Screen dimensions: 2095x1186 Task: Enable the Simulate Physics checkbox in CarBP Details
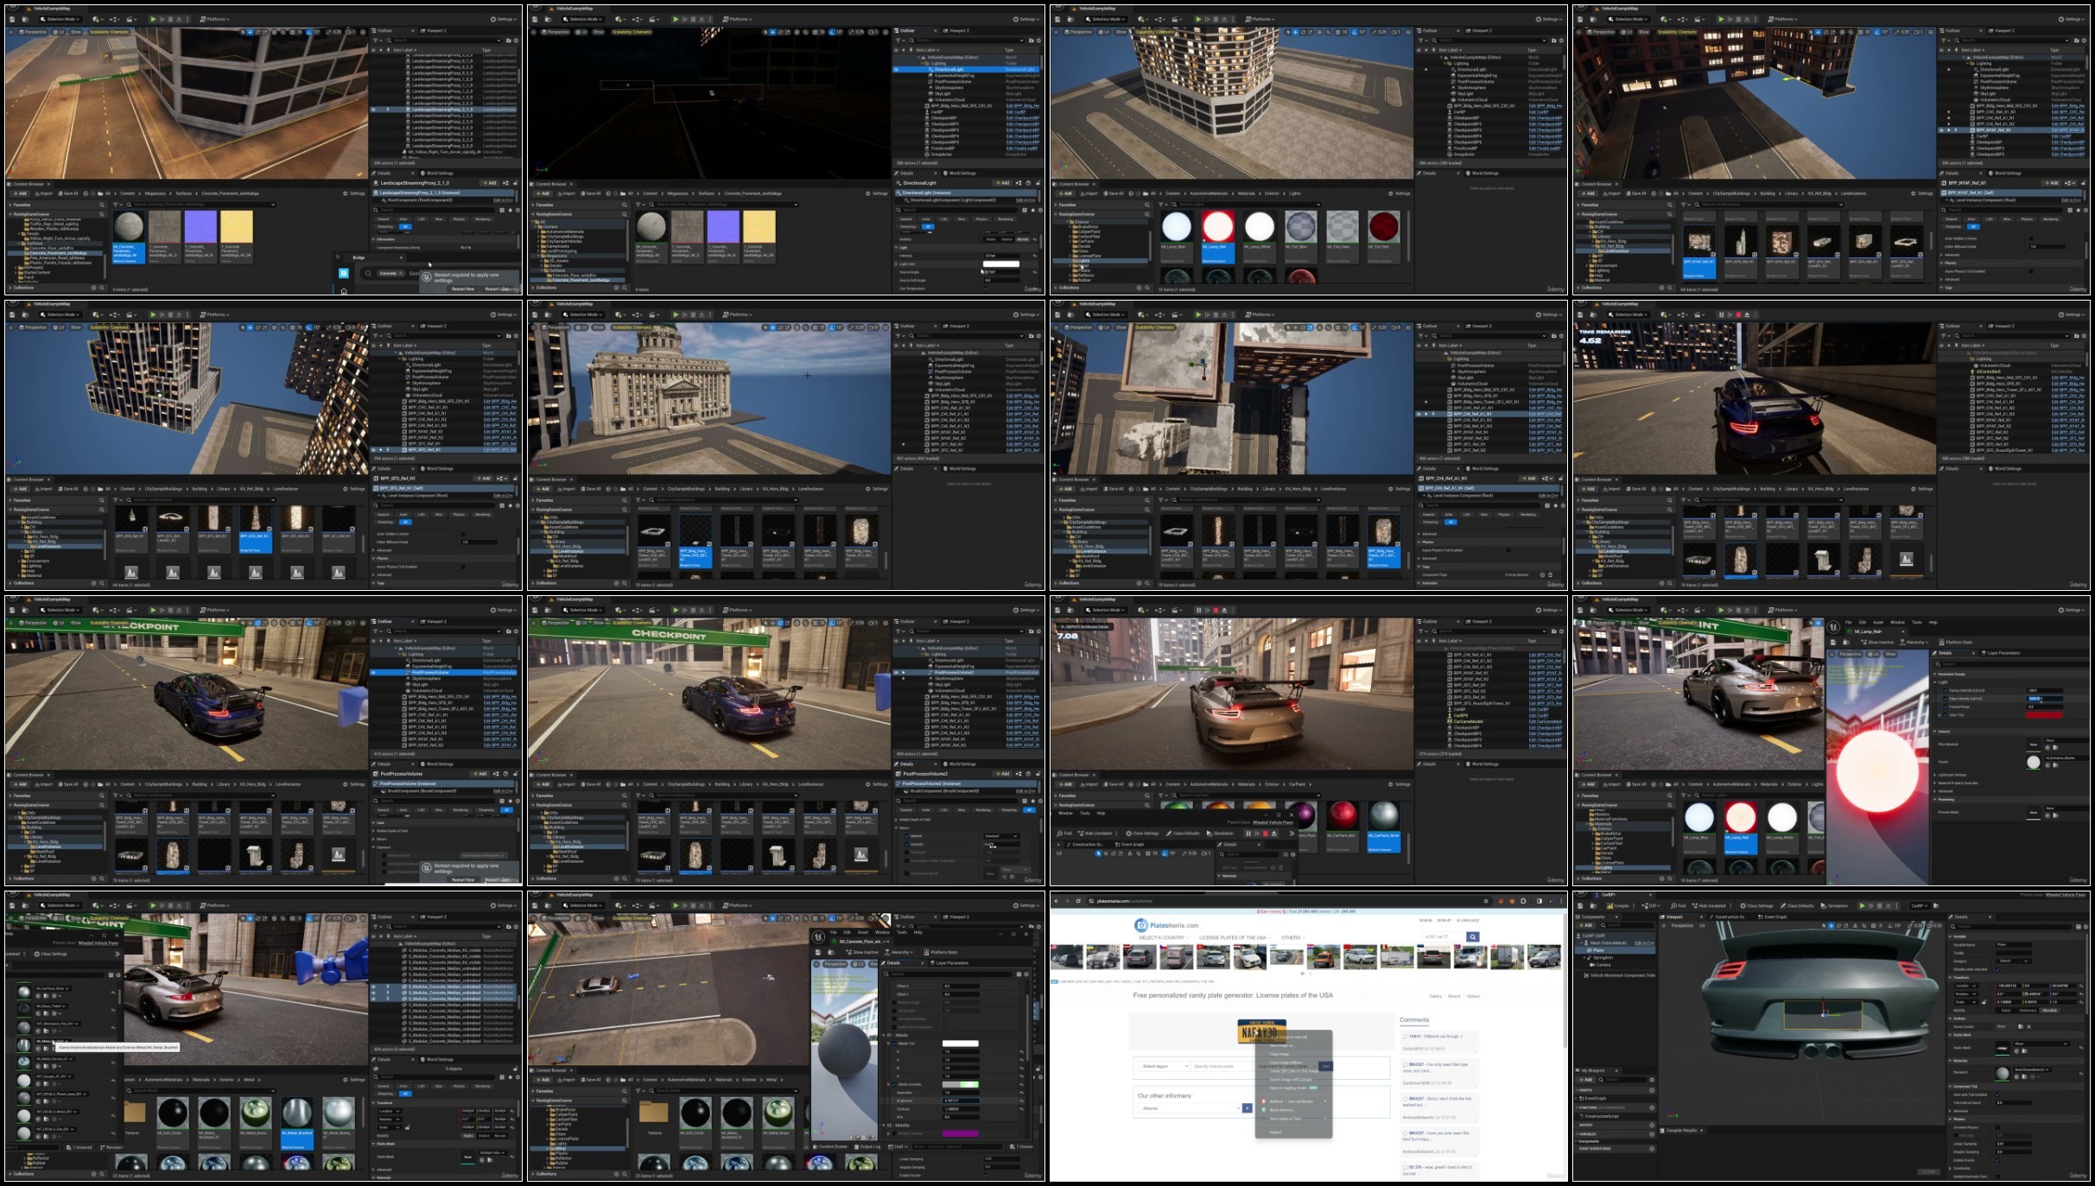coord(1997,1127)
